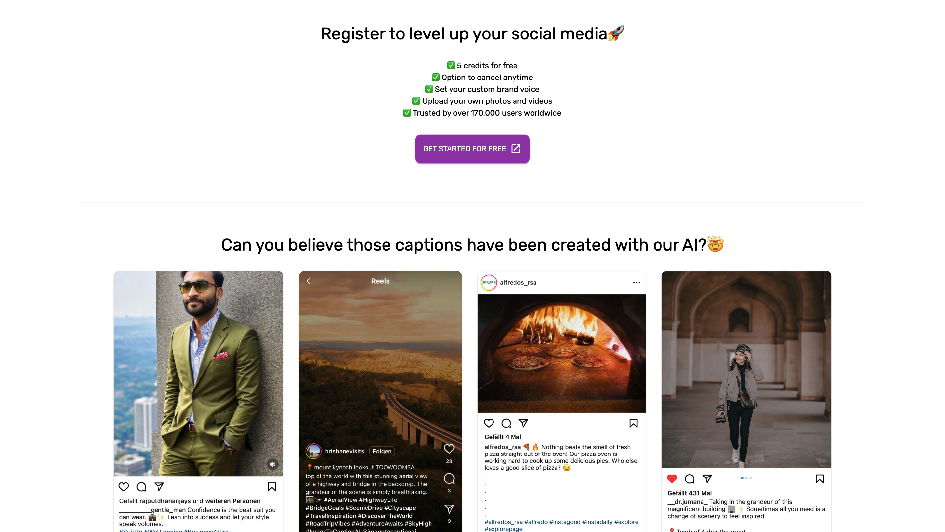This screenshot has width=945, height=532.
Task: Bookmark the dr.jumana post
Action: (x=820, y=479)
